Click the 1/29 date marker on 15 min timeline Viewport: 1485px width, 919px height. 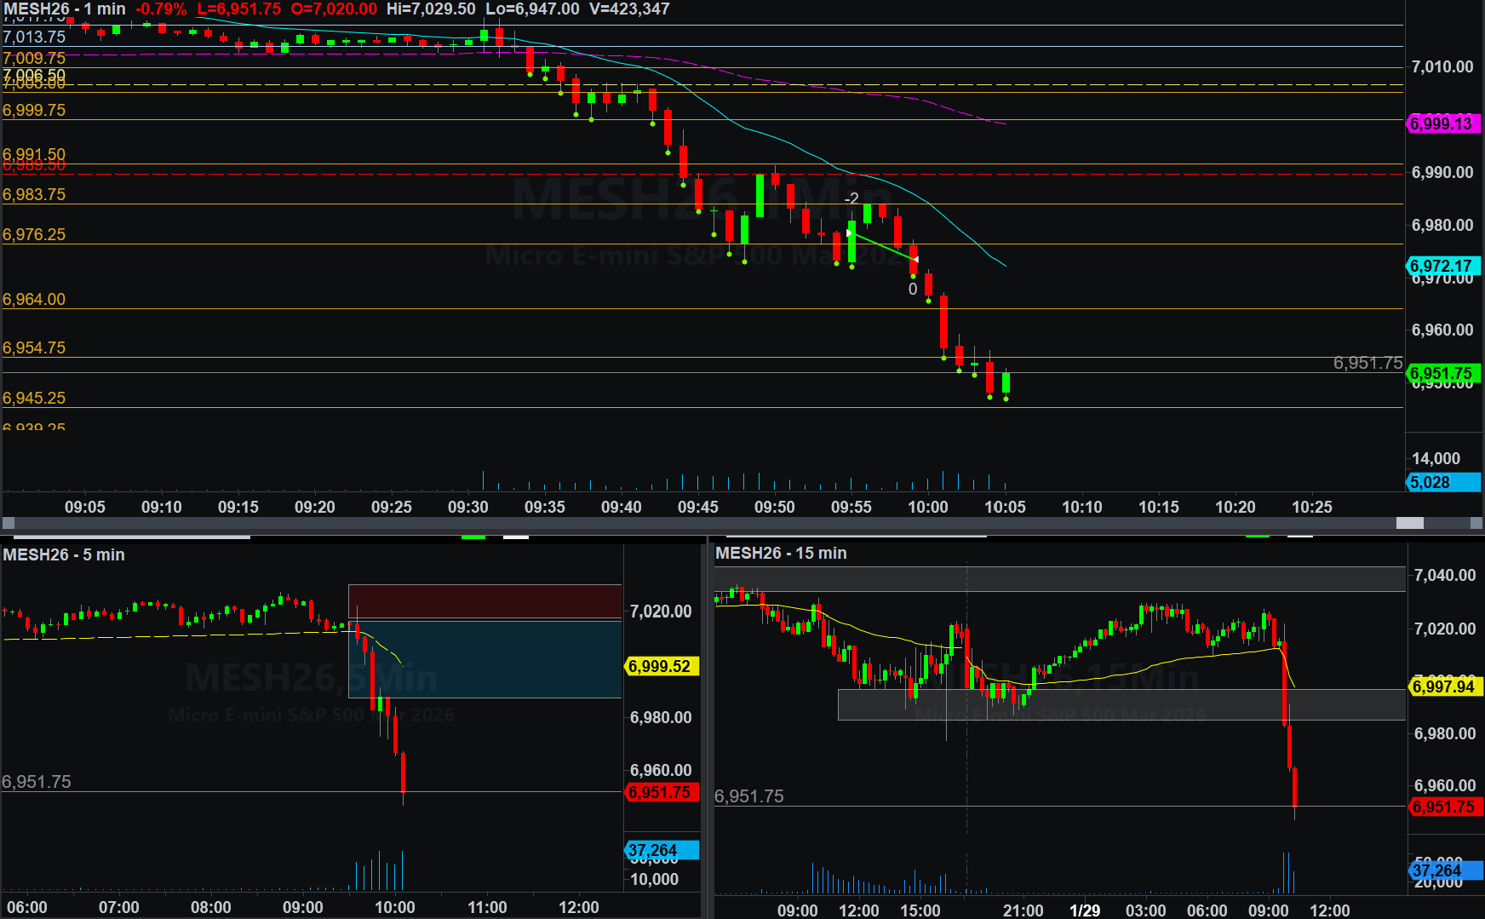pyautogui.click(x=1084, y=910)
